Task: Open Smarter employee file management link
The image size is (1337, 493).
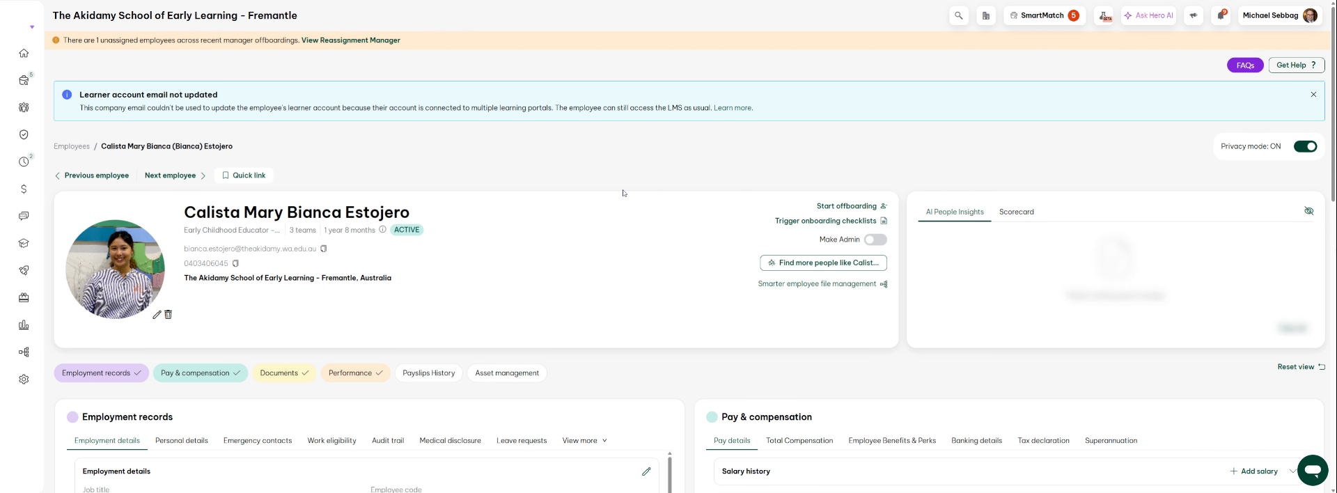Action: point(822,284)
